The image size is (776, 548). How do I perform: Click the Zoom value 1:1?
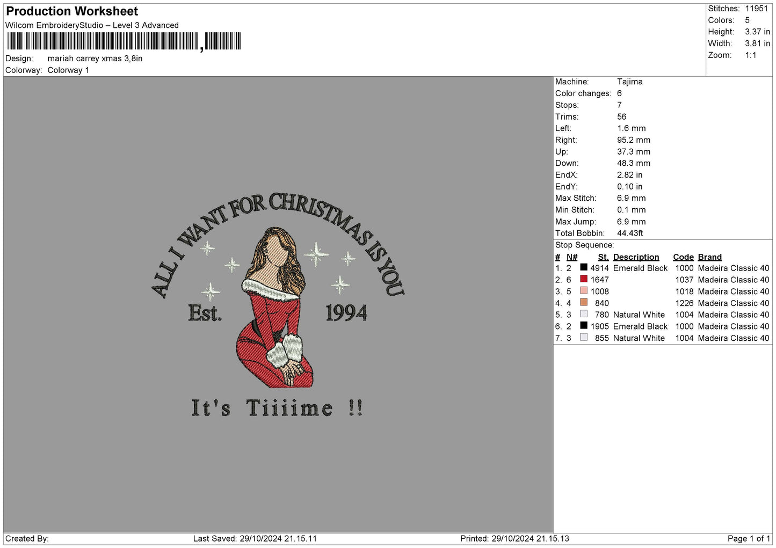(751, 55)
